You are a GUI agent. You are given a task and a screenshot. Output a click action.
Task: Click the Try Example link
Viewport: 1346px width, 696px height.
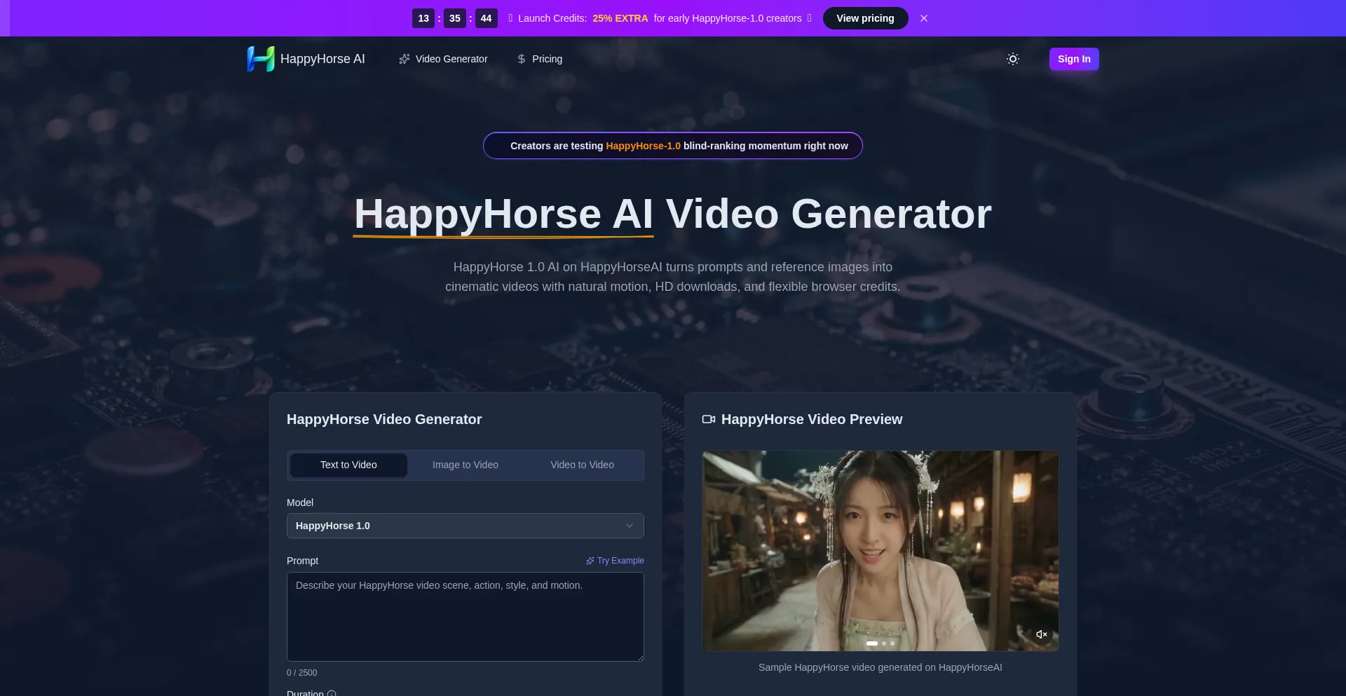615,561
